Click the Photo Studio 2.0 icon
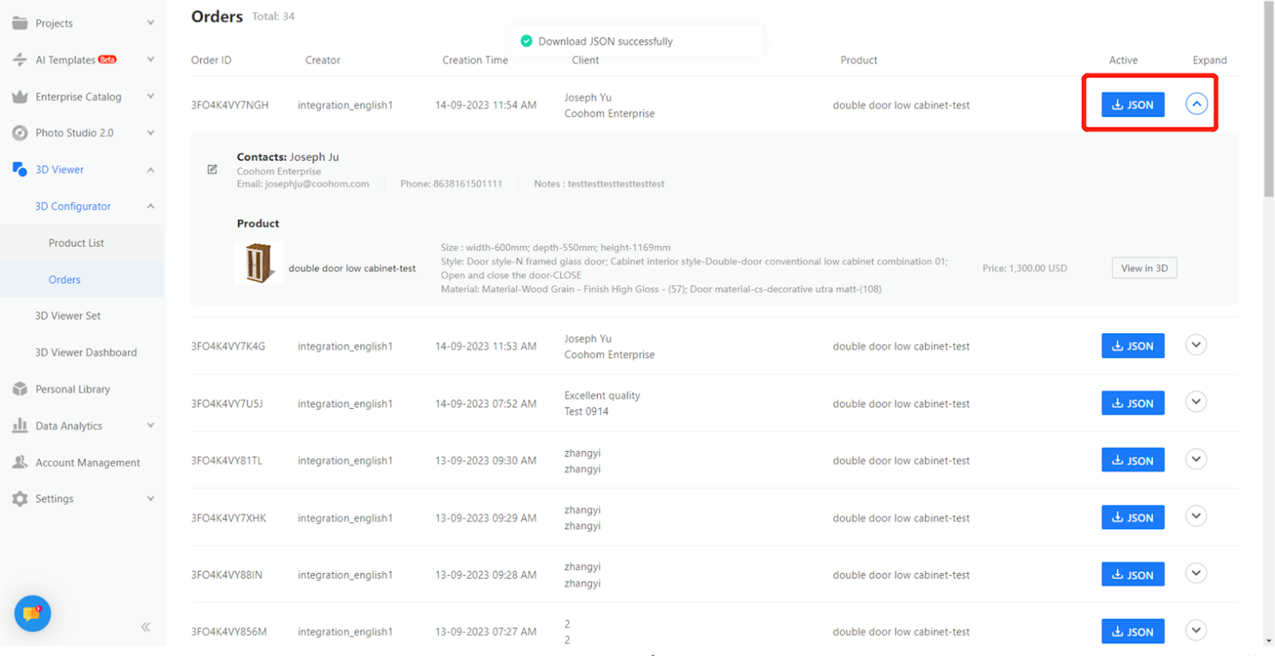Viewport: 1275px width, 656px height. coord(20,133)
